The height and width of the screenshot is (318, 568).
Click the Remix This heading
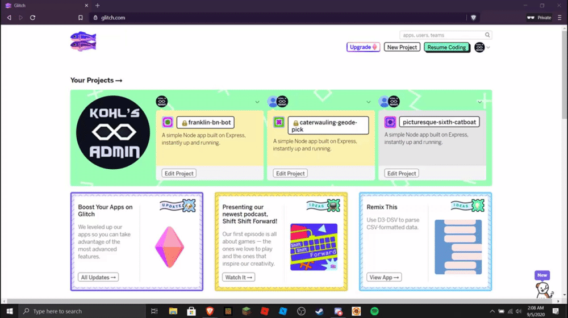382,207
